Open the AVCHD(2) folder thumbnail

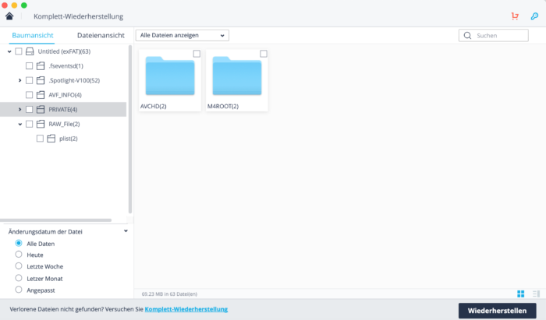click(x=170, y=80)
